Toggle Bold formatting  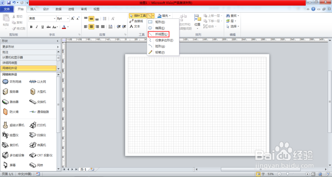click(x=31, y=27)
